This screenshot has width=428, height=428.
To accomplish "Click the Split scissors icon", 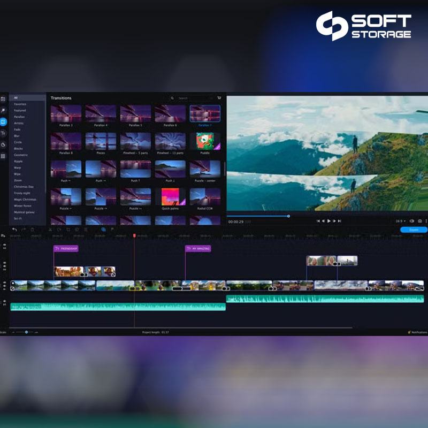I will coord(50,230).
